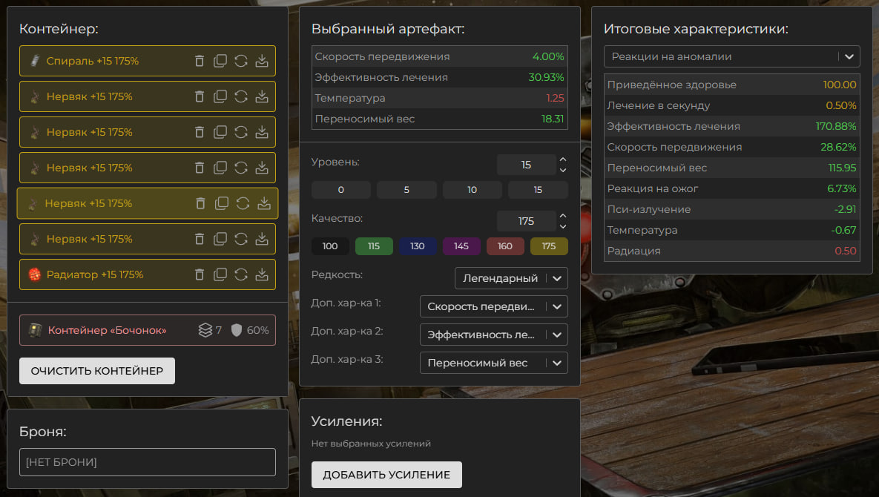Click the download icon on the highlighted Нервяк row

click(x=264, y=203)
